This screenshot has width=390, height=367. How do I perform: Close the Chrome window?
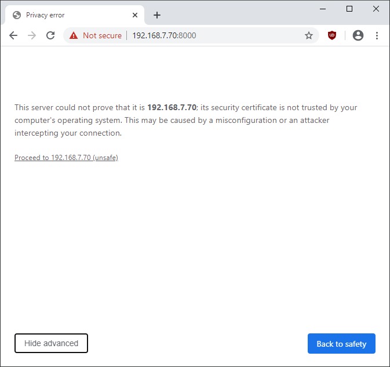point(376,9)
